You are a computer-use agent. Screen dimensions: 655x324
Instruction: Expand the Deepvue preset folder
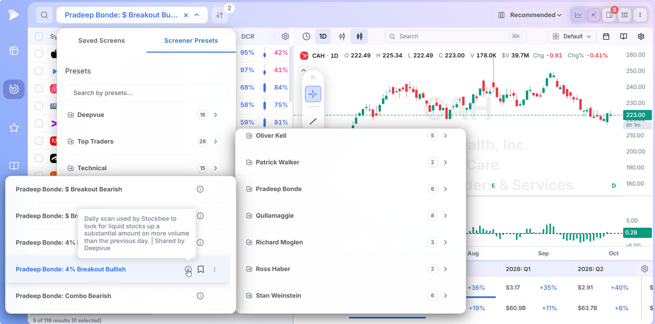tap(215, 115)
